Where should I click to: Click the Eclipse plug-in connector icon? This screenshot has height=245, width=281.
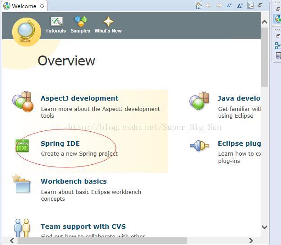coord(199,146)
